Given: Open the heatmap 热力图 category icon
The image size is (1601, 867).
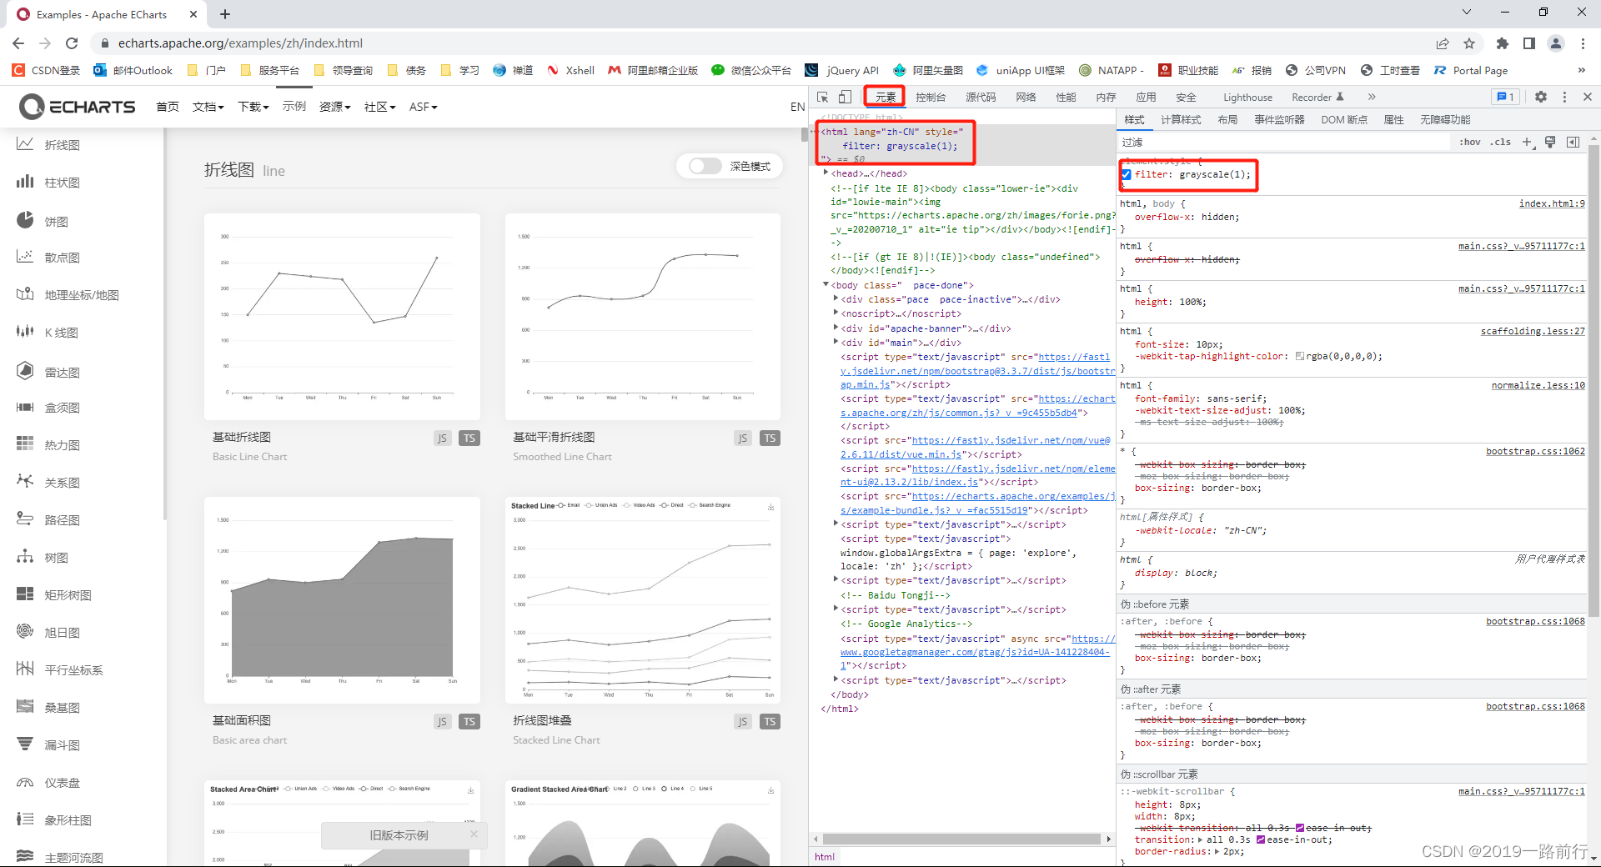Looking at the screenshot, I should tap(25, 444).
